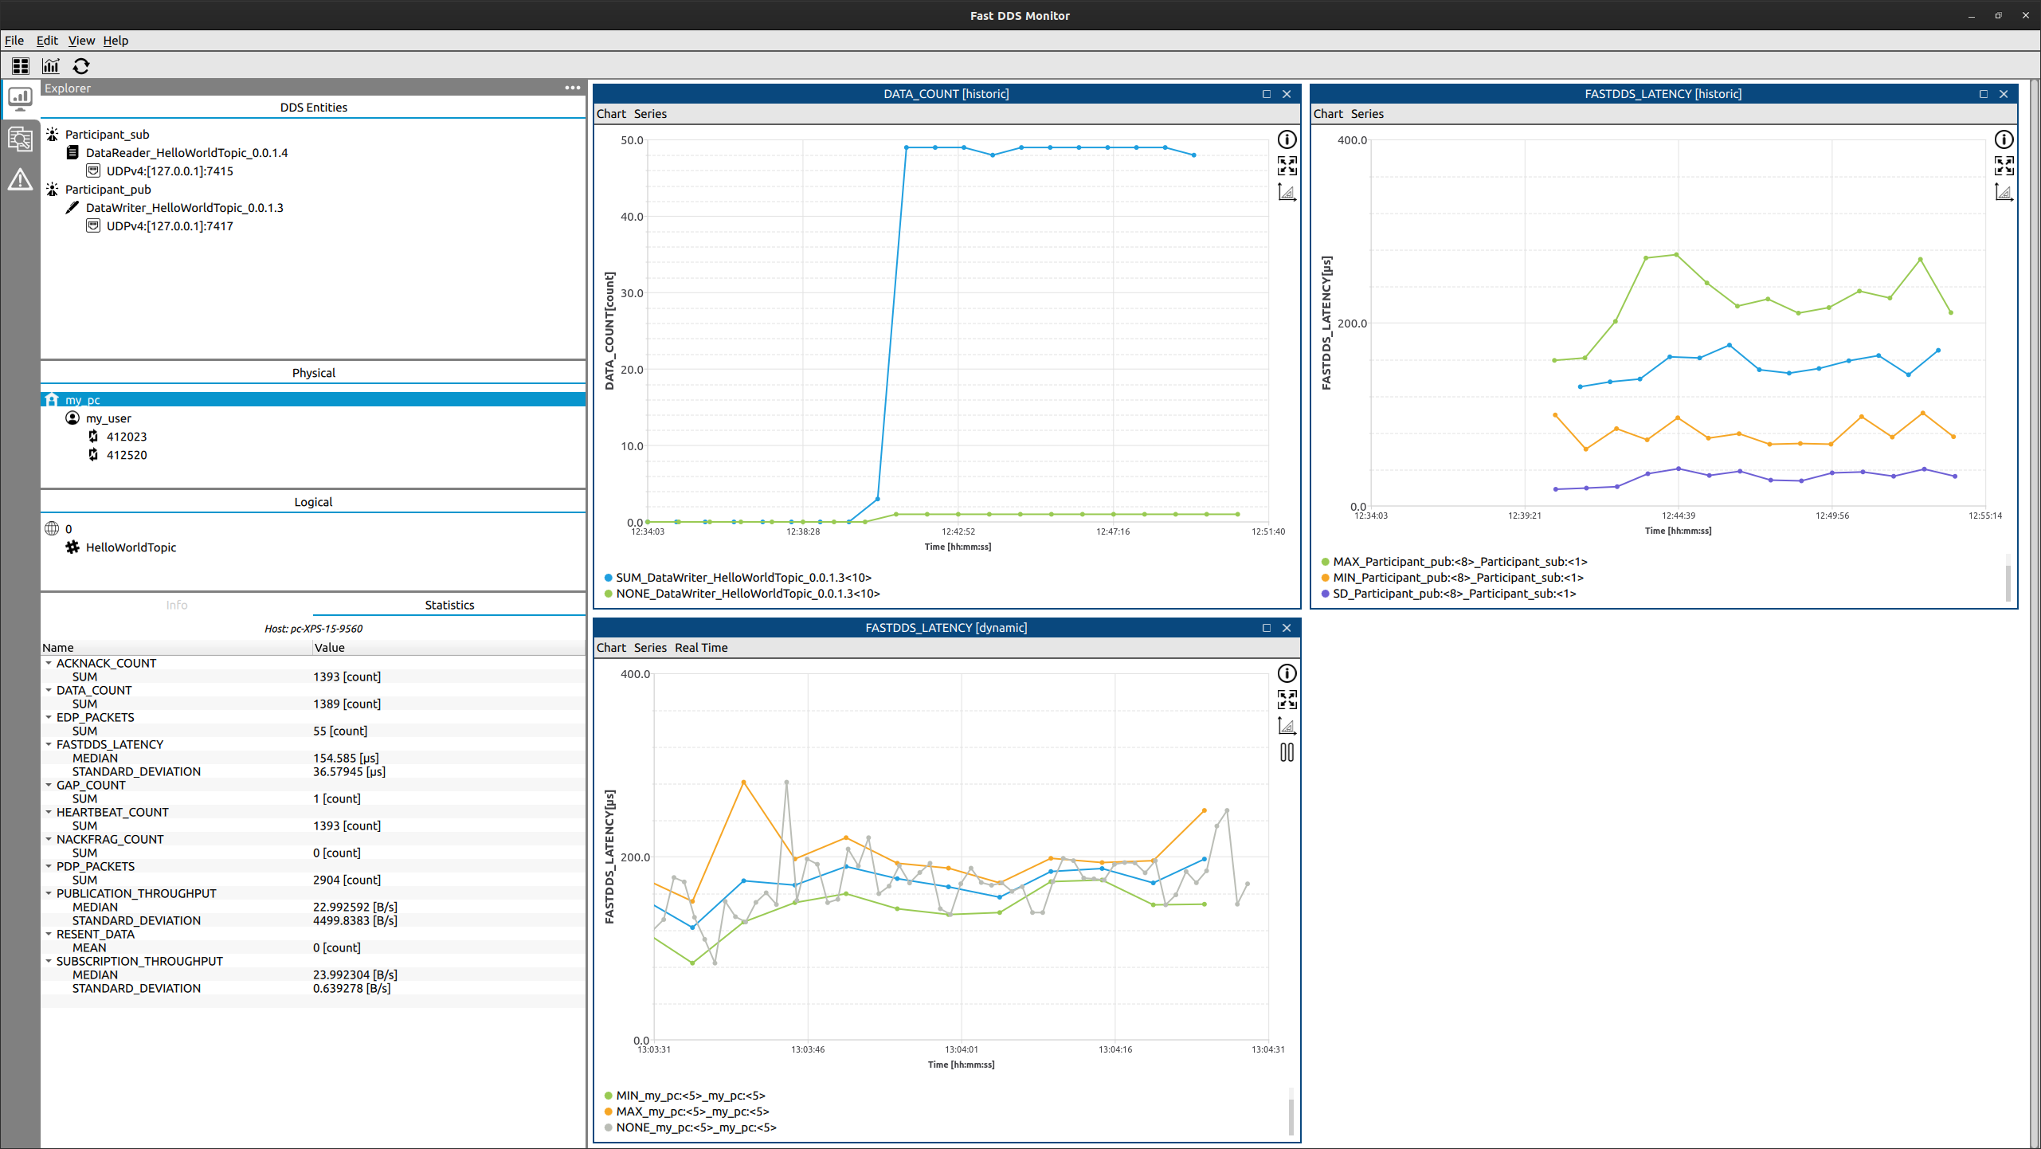Reset zoom on DATA_COUNT historic chart
The image size is (2041, 1149).
click(x=1287, y=166)
